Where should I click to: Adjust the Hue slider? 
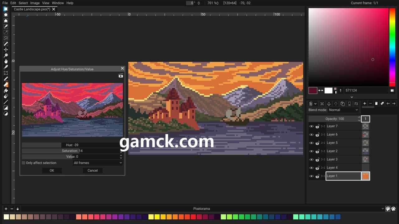point(72,145)
